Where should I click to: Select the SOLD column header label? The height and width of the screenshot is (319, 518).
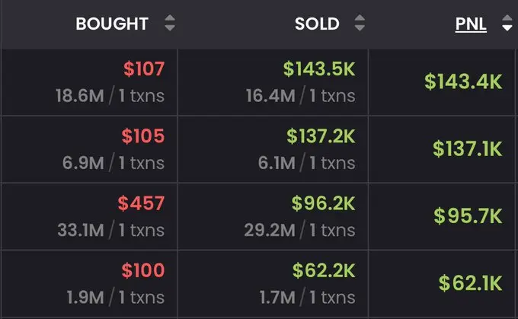tap(317, 24)
